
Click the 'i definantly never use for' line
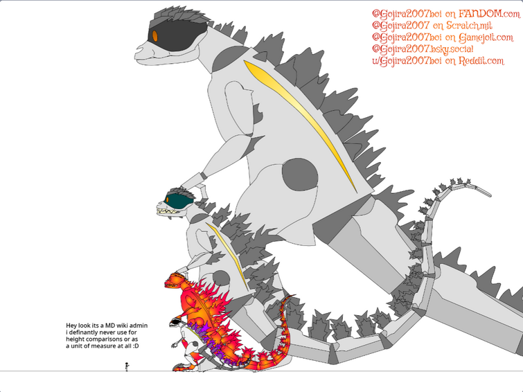101,332
